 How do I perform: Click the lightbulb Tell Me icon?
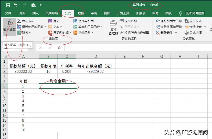[181, 13]
